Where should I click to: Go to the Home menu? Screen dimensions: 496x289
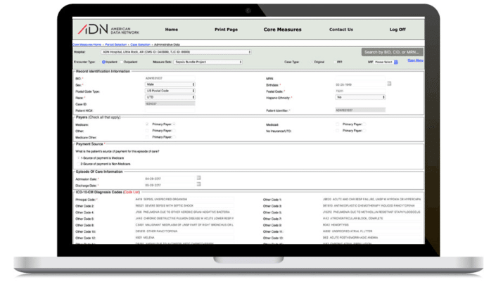171,30
